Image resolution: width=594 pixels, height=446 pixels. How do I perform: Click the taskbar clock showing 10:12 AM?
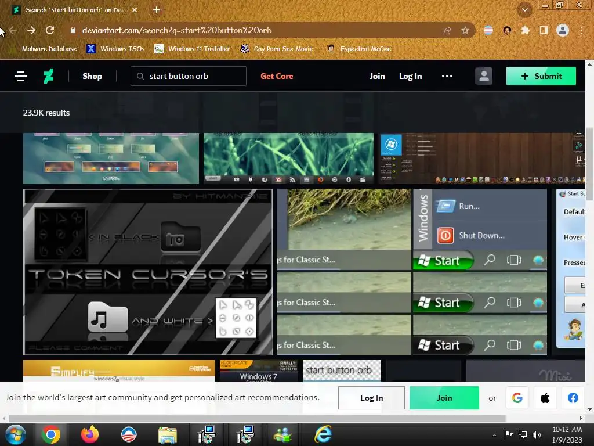567,434
